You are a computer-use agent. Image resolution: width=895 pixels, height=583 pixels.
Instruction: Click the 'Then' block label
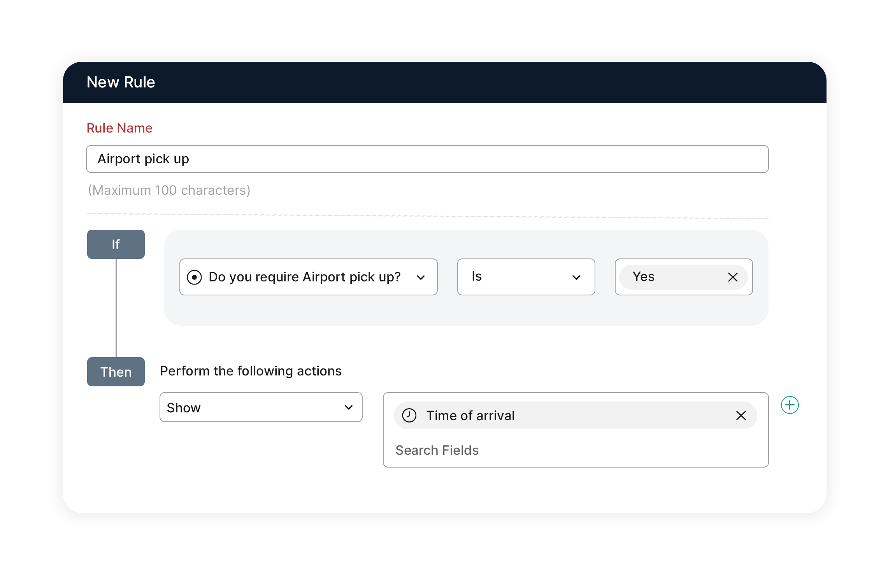pos(116,372)
